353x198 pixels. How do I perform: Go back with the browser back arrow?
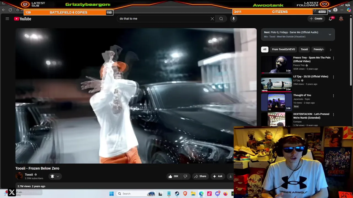coord(4,10)
